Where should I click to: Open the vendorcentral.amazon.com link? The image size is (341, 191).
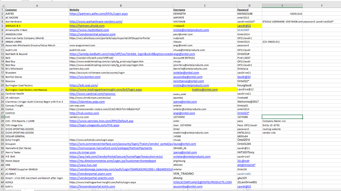click(92, 34)
